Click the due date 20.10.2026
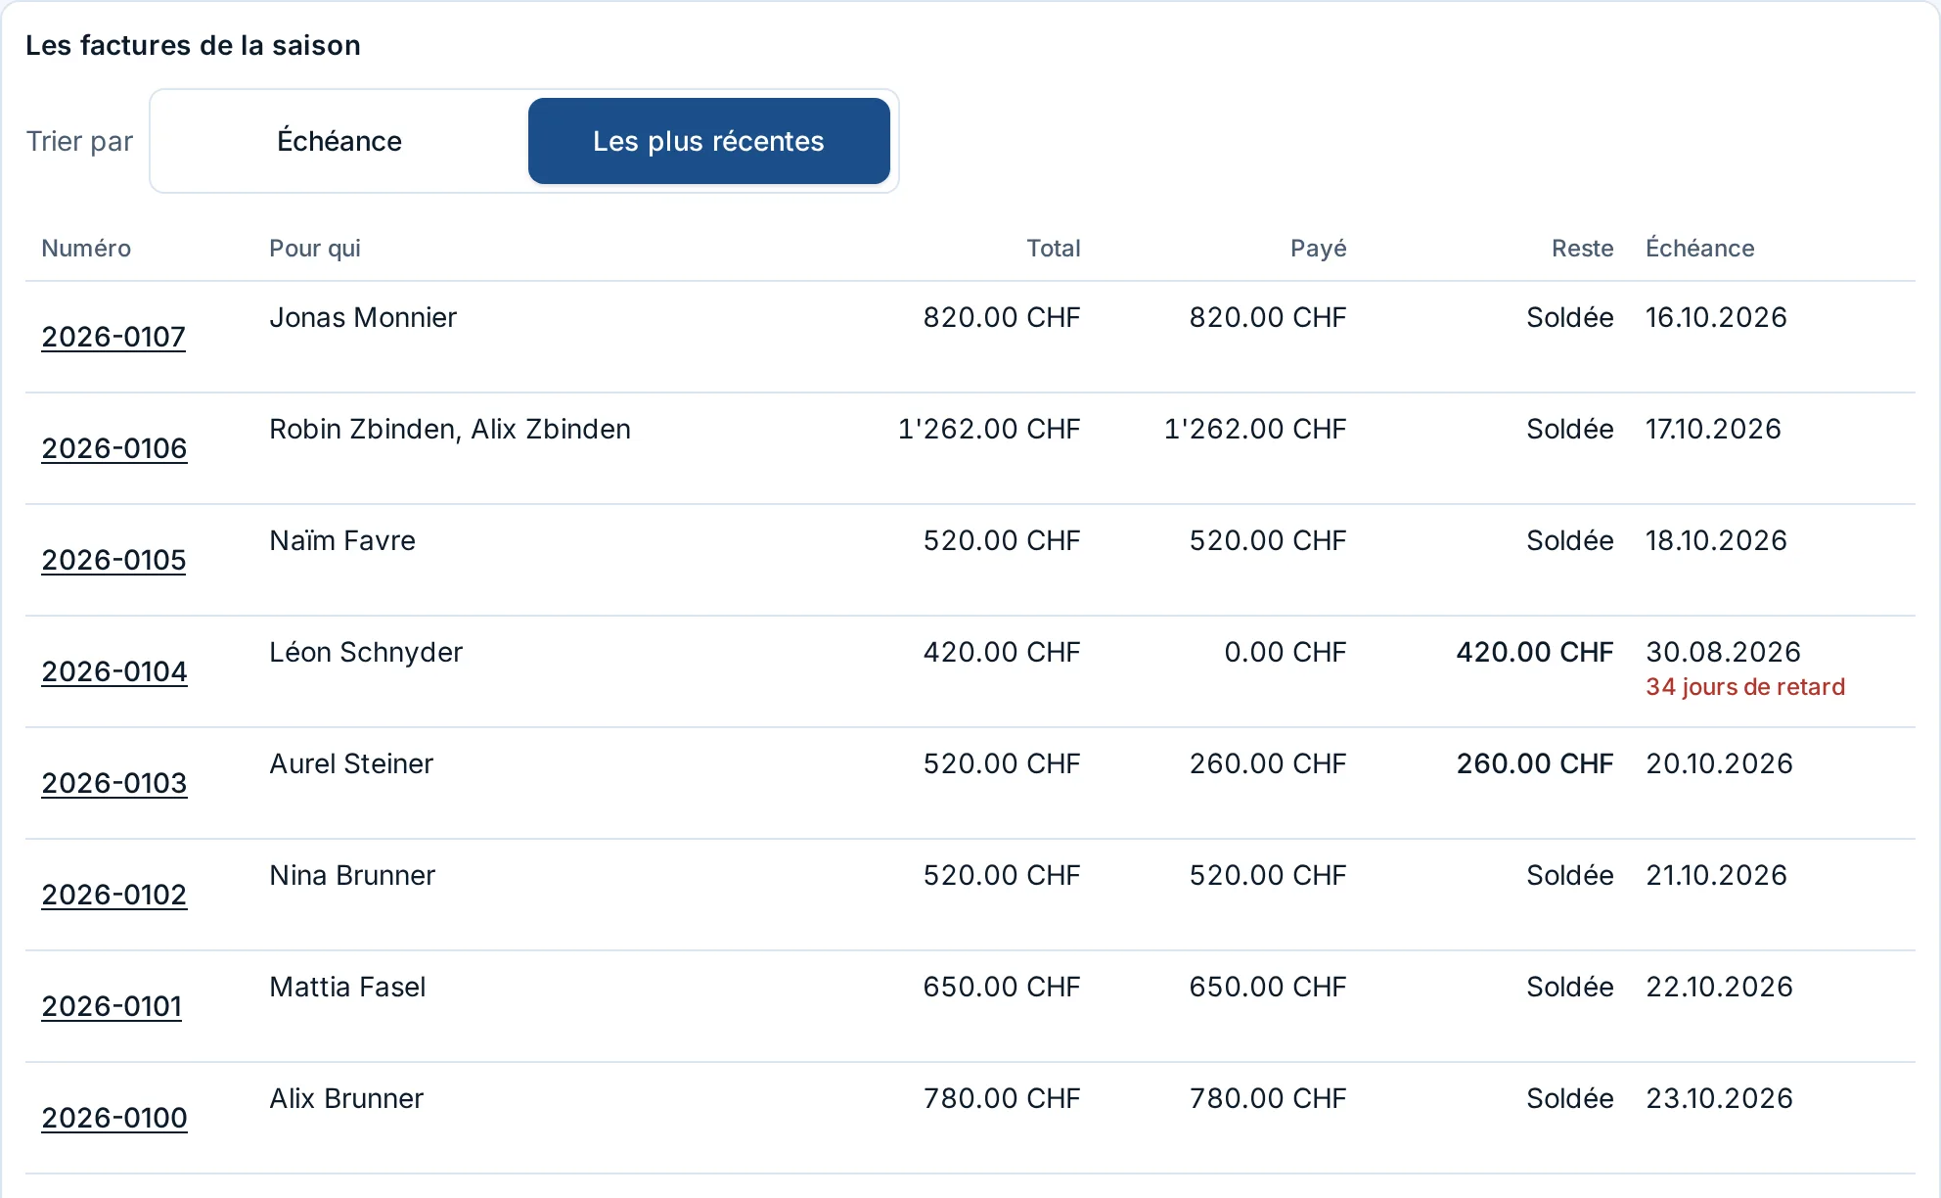The width and height of the screenshot is (1941, 1198). 1719,763
